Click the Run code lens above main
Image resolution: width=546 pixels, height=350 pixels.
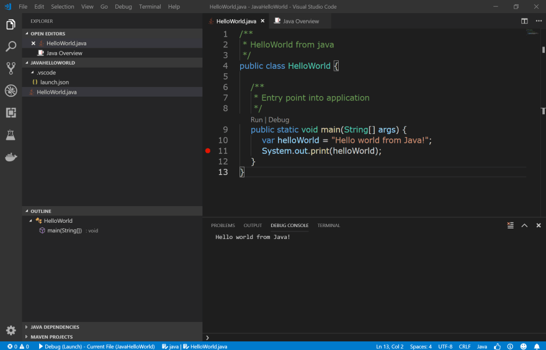(x=257, y=120)
